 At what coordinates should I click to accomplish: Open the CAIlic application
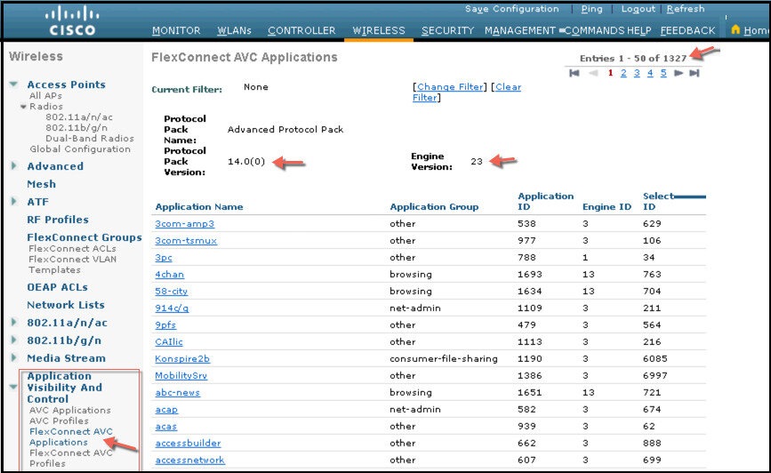(169, 341)
